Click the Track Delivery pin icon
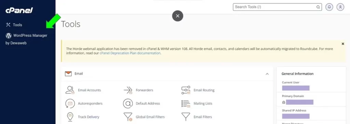 click(70, 117)
